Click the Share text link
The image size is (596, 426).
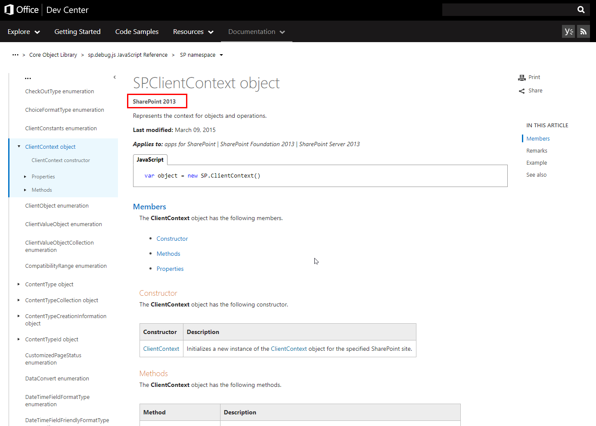535,91
